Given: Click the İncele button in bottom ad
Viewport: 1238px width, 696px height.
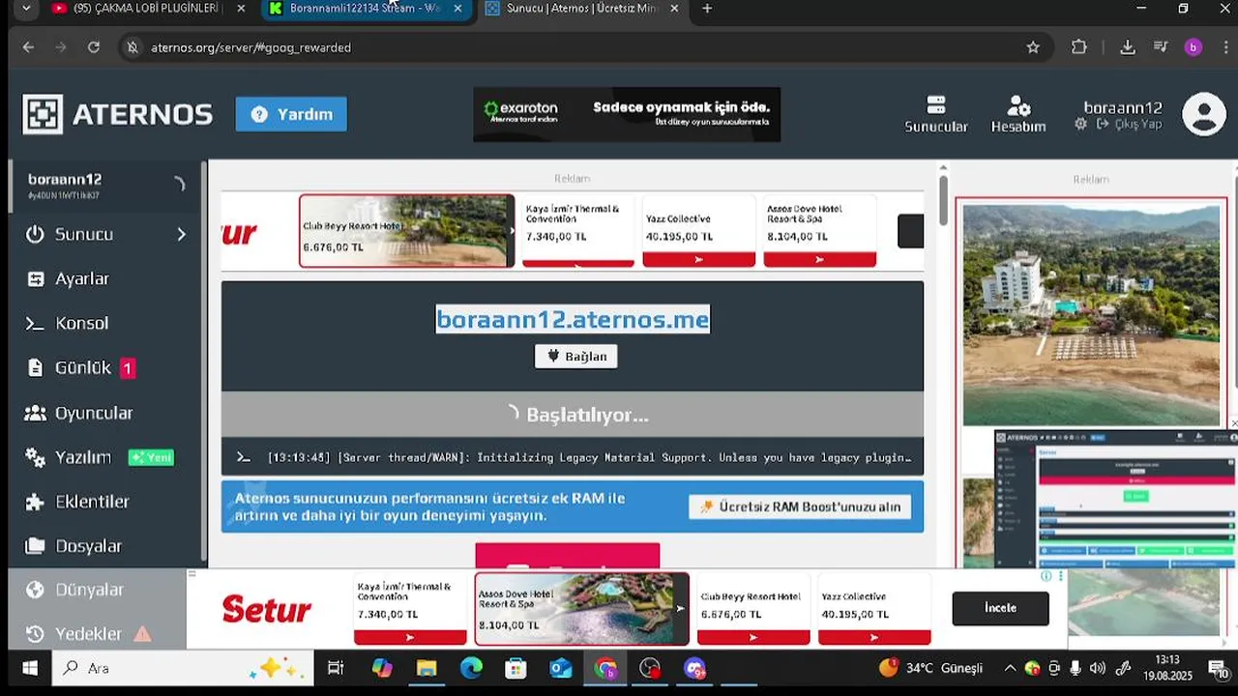Looking at the screenshot, I should 1000,608.
